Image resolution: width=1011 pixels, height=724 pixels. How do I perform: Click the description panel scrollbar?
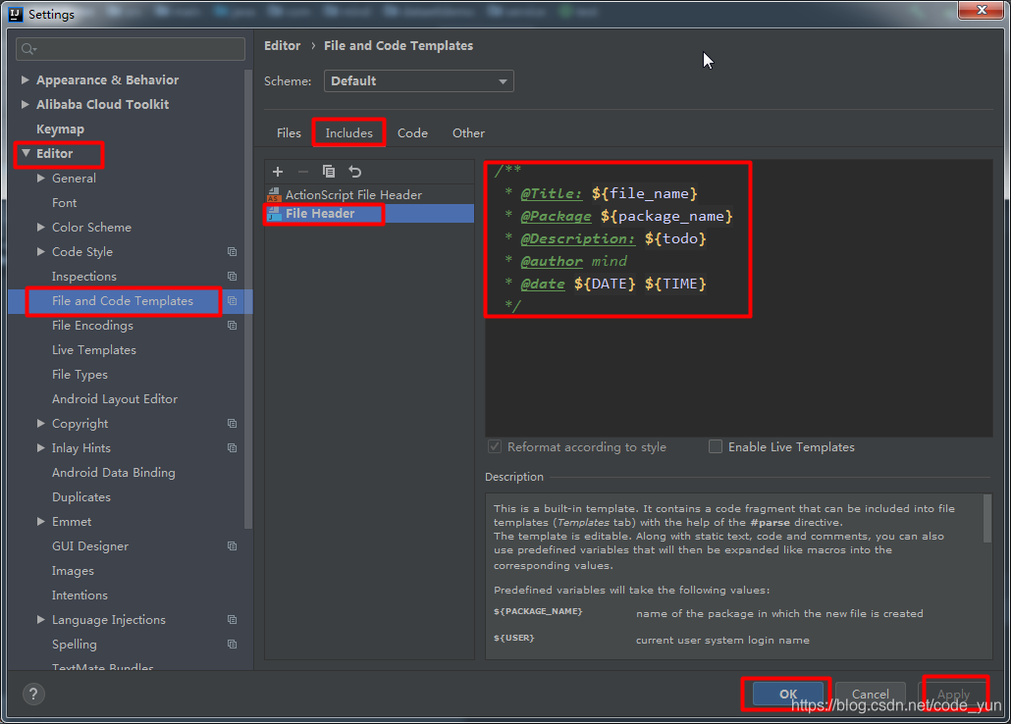(987, 519)
